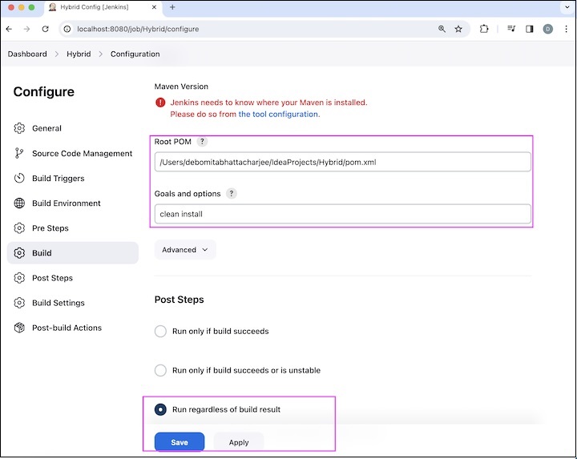The height and width of the screenshot is (459, 577).
Task: Jump to Build Triggers in sidebar
Action: (58, 179)
